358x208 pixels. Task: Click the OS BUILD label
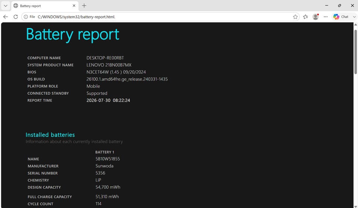pos(36,79)
